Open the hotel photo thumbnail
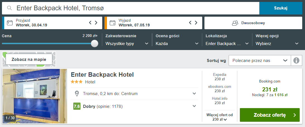Screen dimensions: 305x127 point(35,96)
